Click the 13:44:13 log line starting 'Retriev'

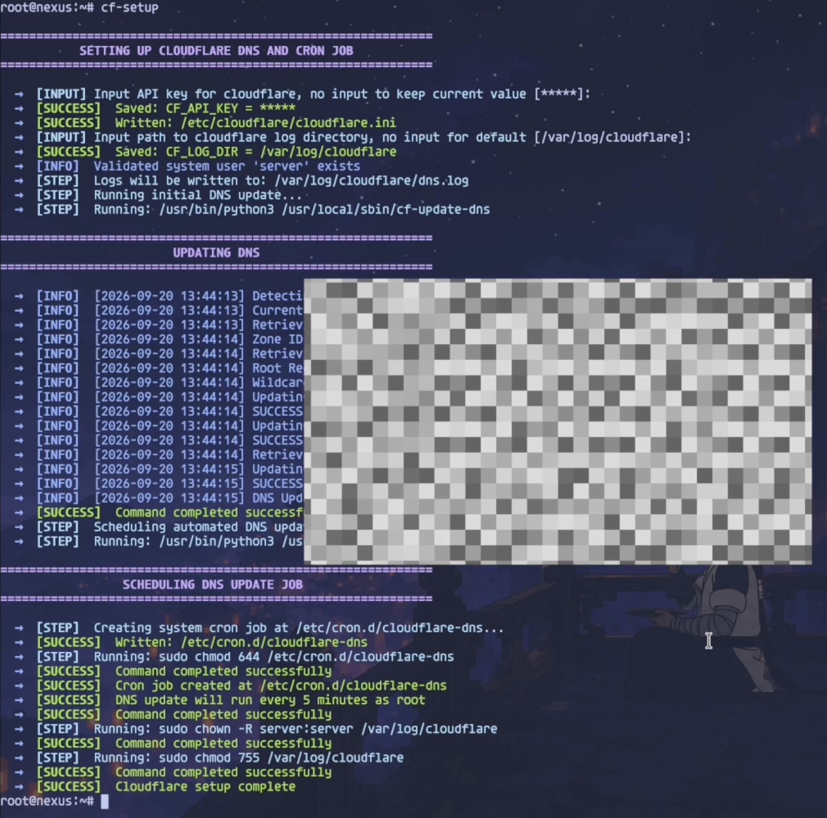point(159,325)
